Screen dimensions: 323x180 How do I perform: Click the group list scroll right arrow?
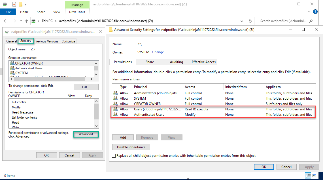(92, 79)
